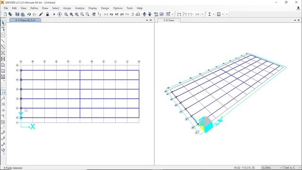
Task: Select the Quick Draw Braces X tool
Action: pos(3,53)
